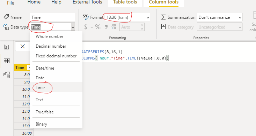This screenshot has width=256, height=136.
Task: Click the 14:0 row cell
Action: coord(22,119)
